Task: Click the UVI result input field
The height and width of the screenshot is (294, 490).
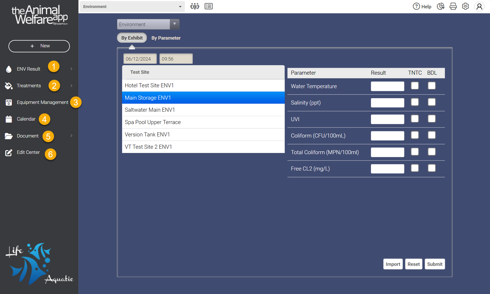Action: coord(387,119)
